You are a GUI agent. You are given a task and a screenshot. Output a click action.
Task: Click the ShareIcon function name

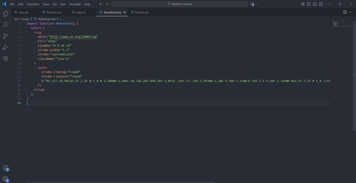pos(63,23)
